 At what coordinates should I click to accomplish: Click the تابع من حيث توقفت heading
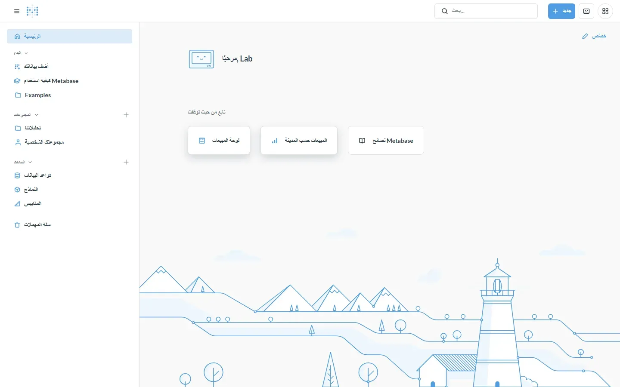click(x=207, y=112)
